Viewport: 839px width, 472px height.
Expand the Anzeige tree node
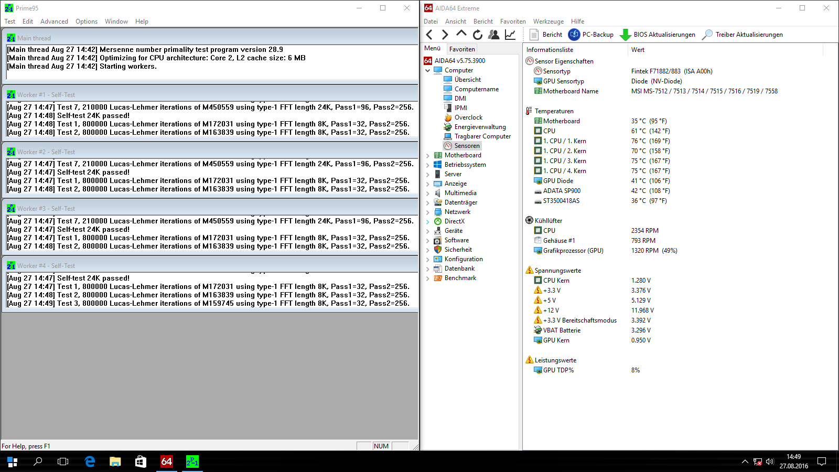[428, 184]
